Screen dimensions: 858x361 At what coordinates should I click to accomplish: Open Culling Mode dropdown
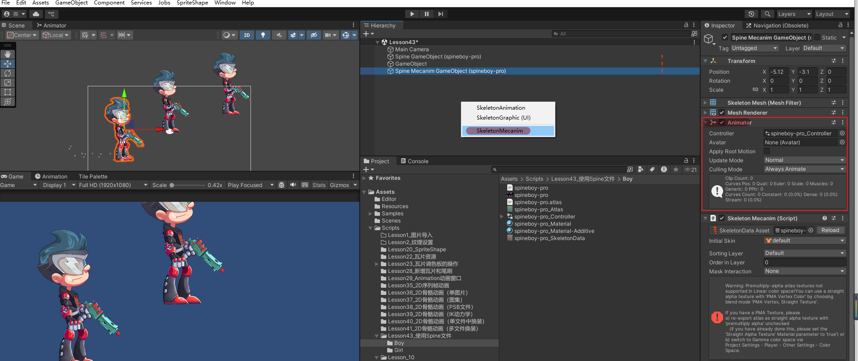point(805,169)
